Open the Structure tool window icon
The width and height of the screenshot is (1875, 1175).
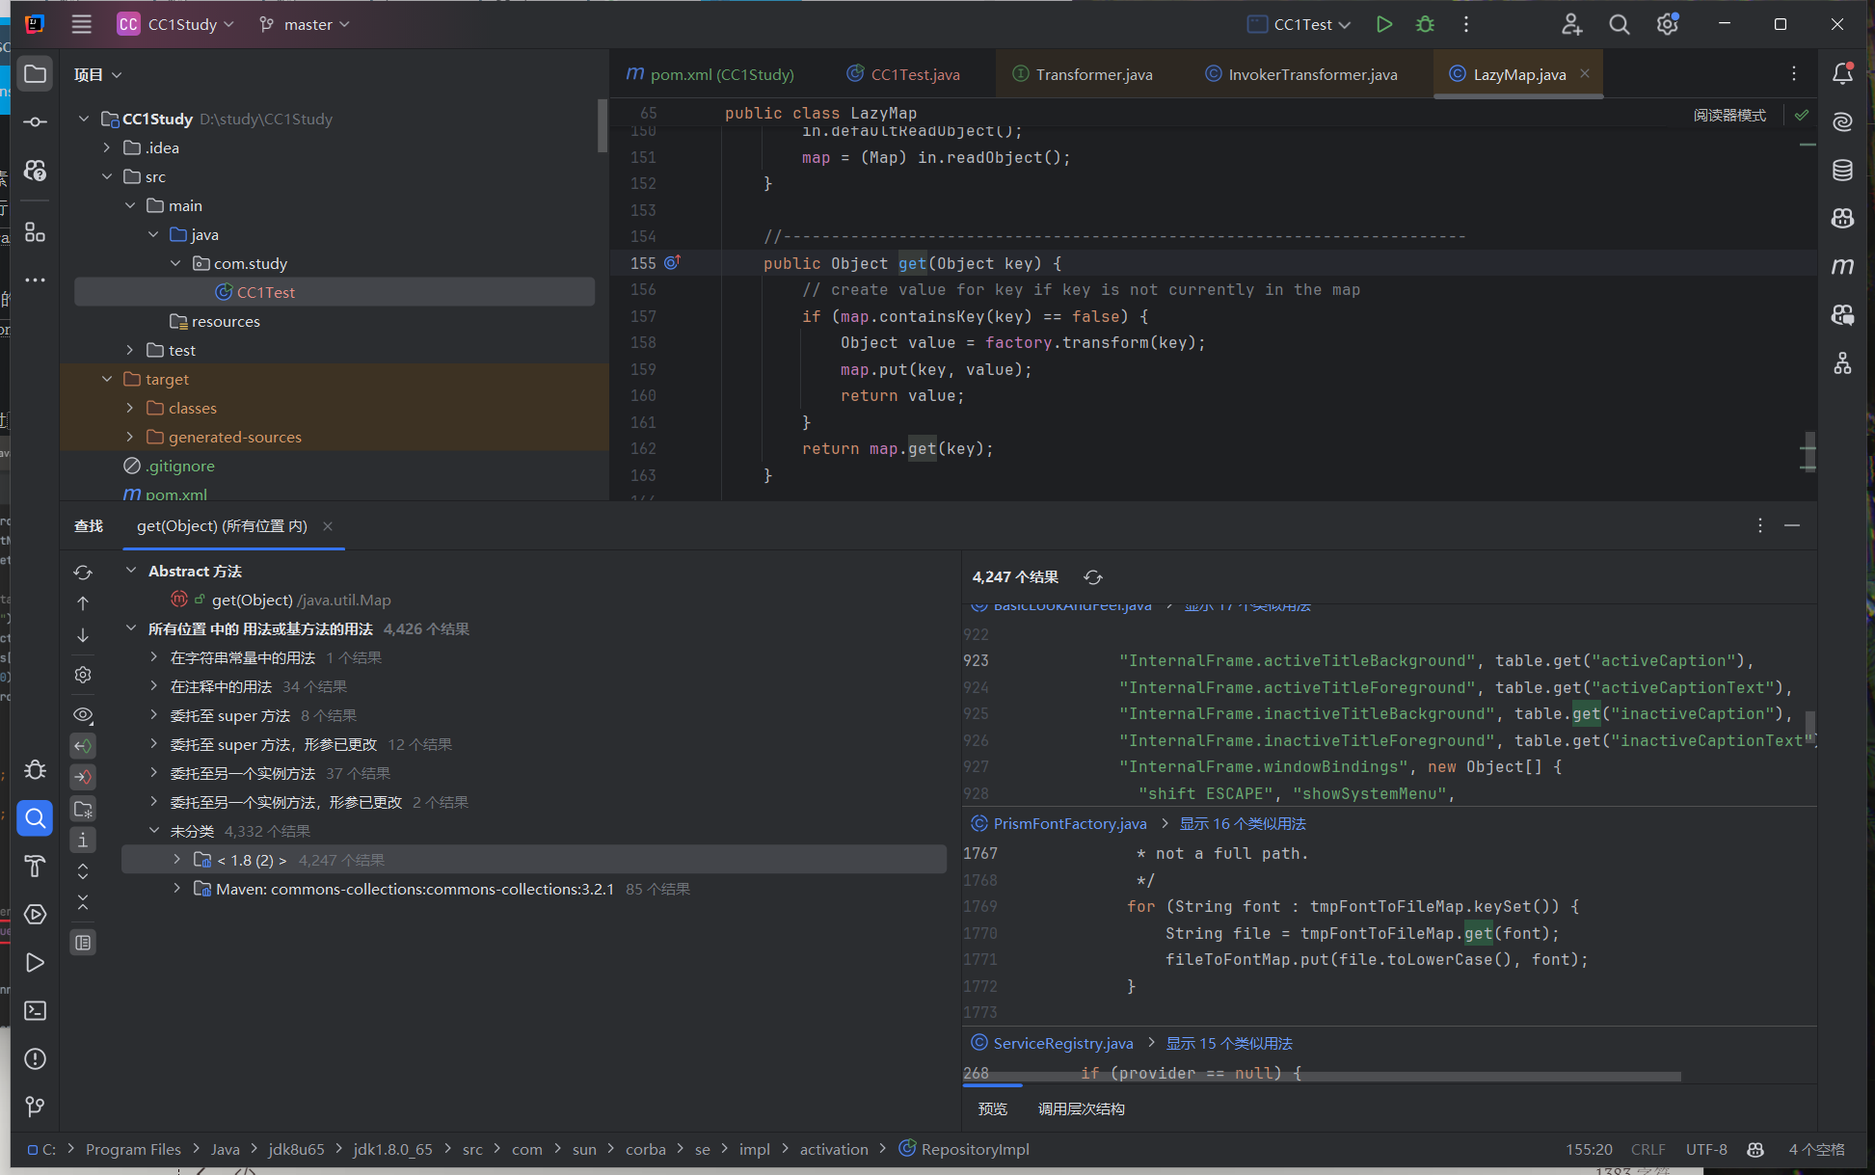point(36,231)
